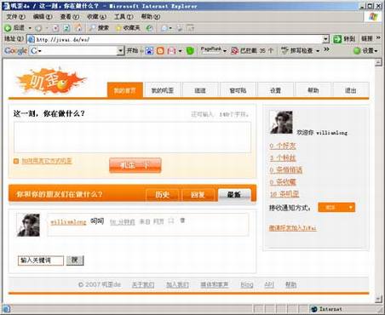The height and width of the screenshot is (315, 385).
Task: Expand the Google toolbar overflow chevron
Action: [327, 49]
